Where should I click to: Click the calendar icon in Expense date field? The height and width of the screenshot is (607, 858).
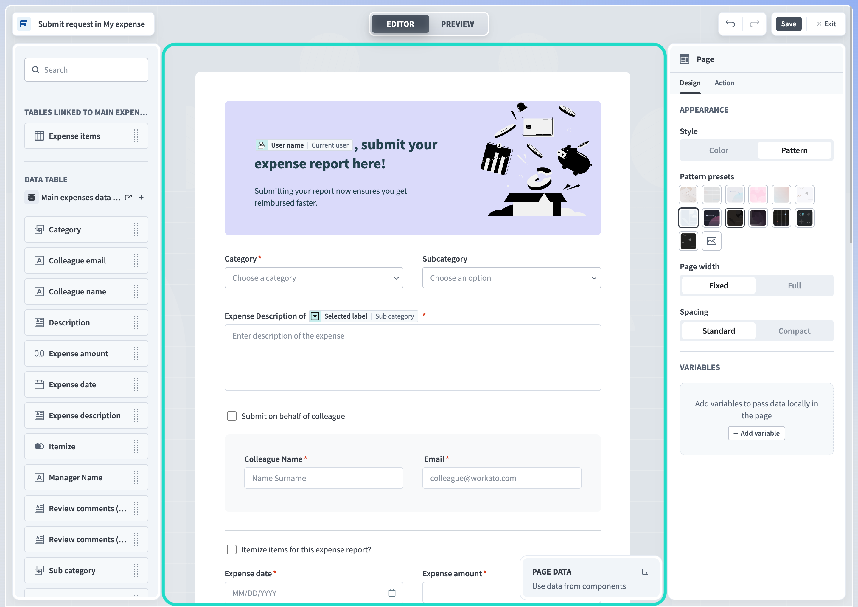click(392, 593)
